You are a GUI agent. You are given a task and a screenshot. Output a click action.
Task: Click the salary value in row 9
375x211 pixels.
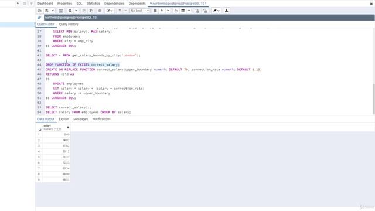pos(56,180)
